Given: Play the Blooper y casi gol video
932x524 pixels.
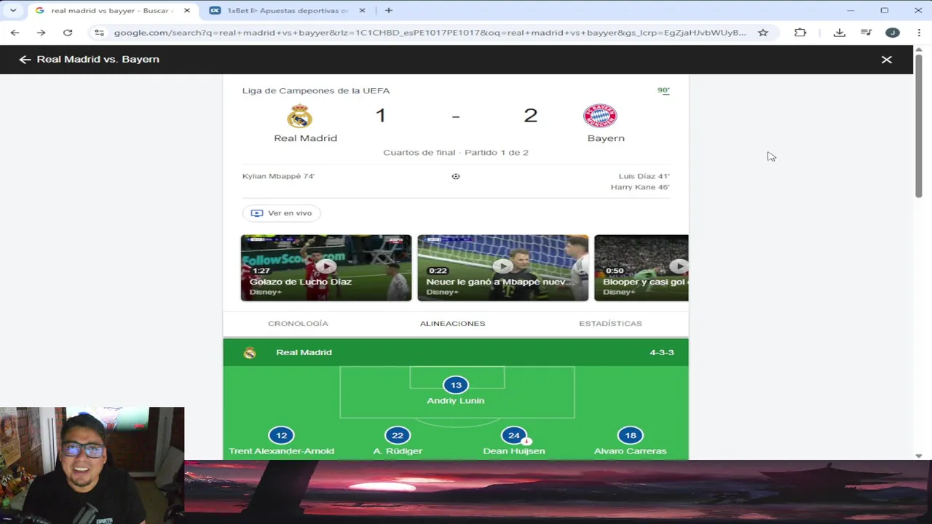Looking at the screenshot, I should tap(641, 268).
